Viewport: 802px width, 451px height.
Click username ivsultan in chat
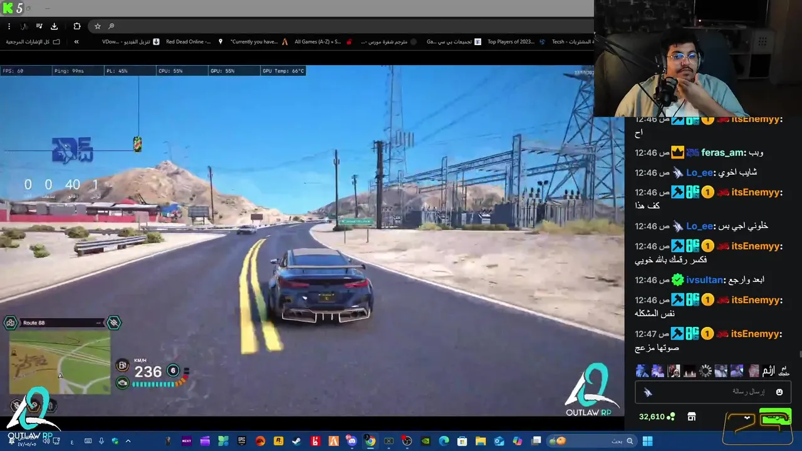point(704,280)
